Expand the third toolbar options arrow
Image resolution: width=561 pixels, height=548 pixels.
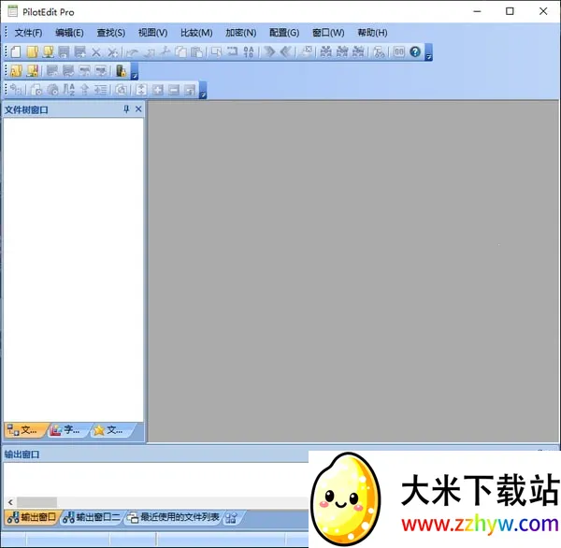point(203,90)
